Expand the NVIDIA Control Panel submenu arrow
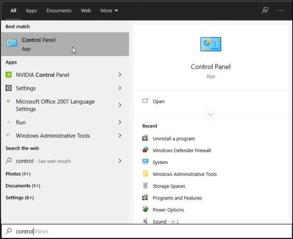This screenshot has width=293, height=239. click(x=120, y=75)
